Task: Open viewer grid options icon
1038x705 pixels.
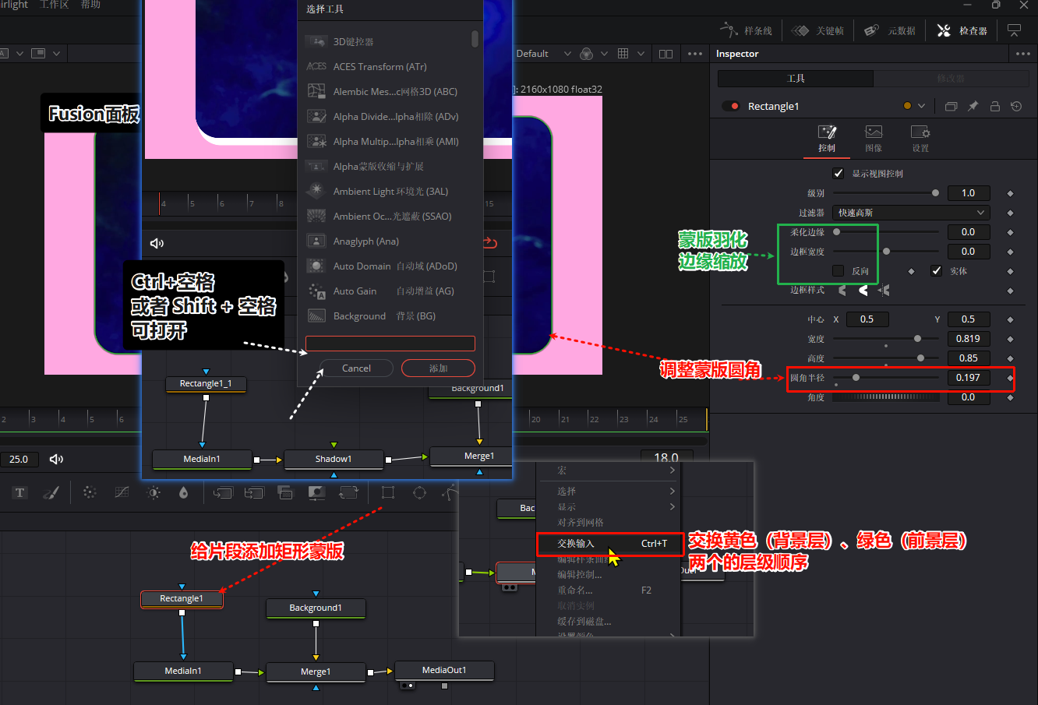Action: pyautogui.click(x=623, y=54)
